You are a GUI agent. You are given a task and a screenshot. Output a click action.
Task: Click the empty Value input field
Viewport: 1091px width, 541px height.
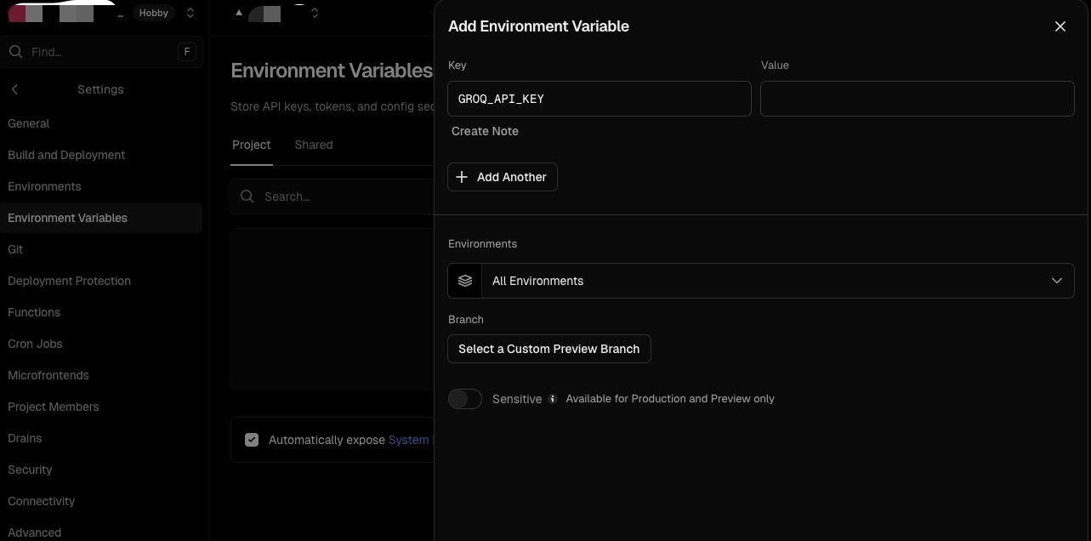917,99
